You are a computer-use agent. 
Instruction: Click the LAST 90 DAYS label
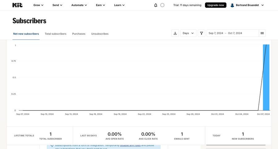(88, 135)
